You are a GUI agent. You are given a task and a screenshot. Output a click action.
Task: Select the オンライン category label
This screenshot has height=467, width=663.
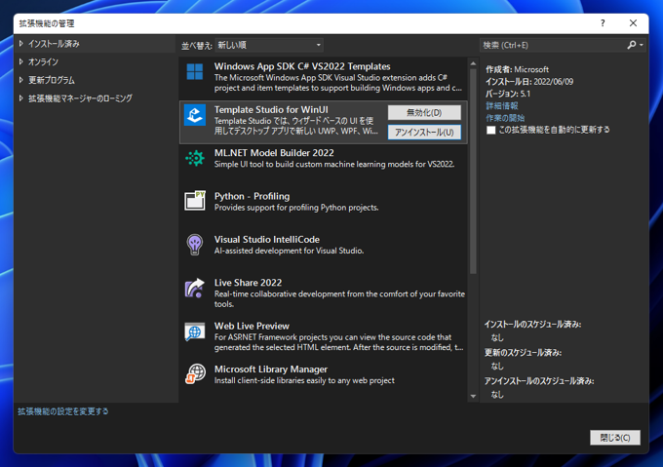pos(43,61)
